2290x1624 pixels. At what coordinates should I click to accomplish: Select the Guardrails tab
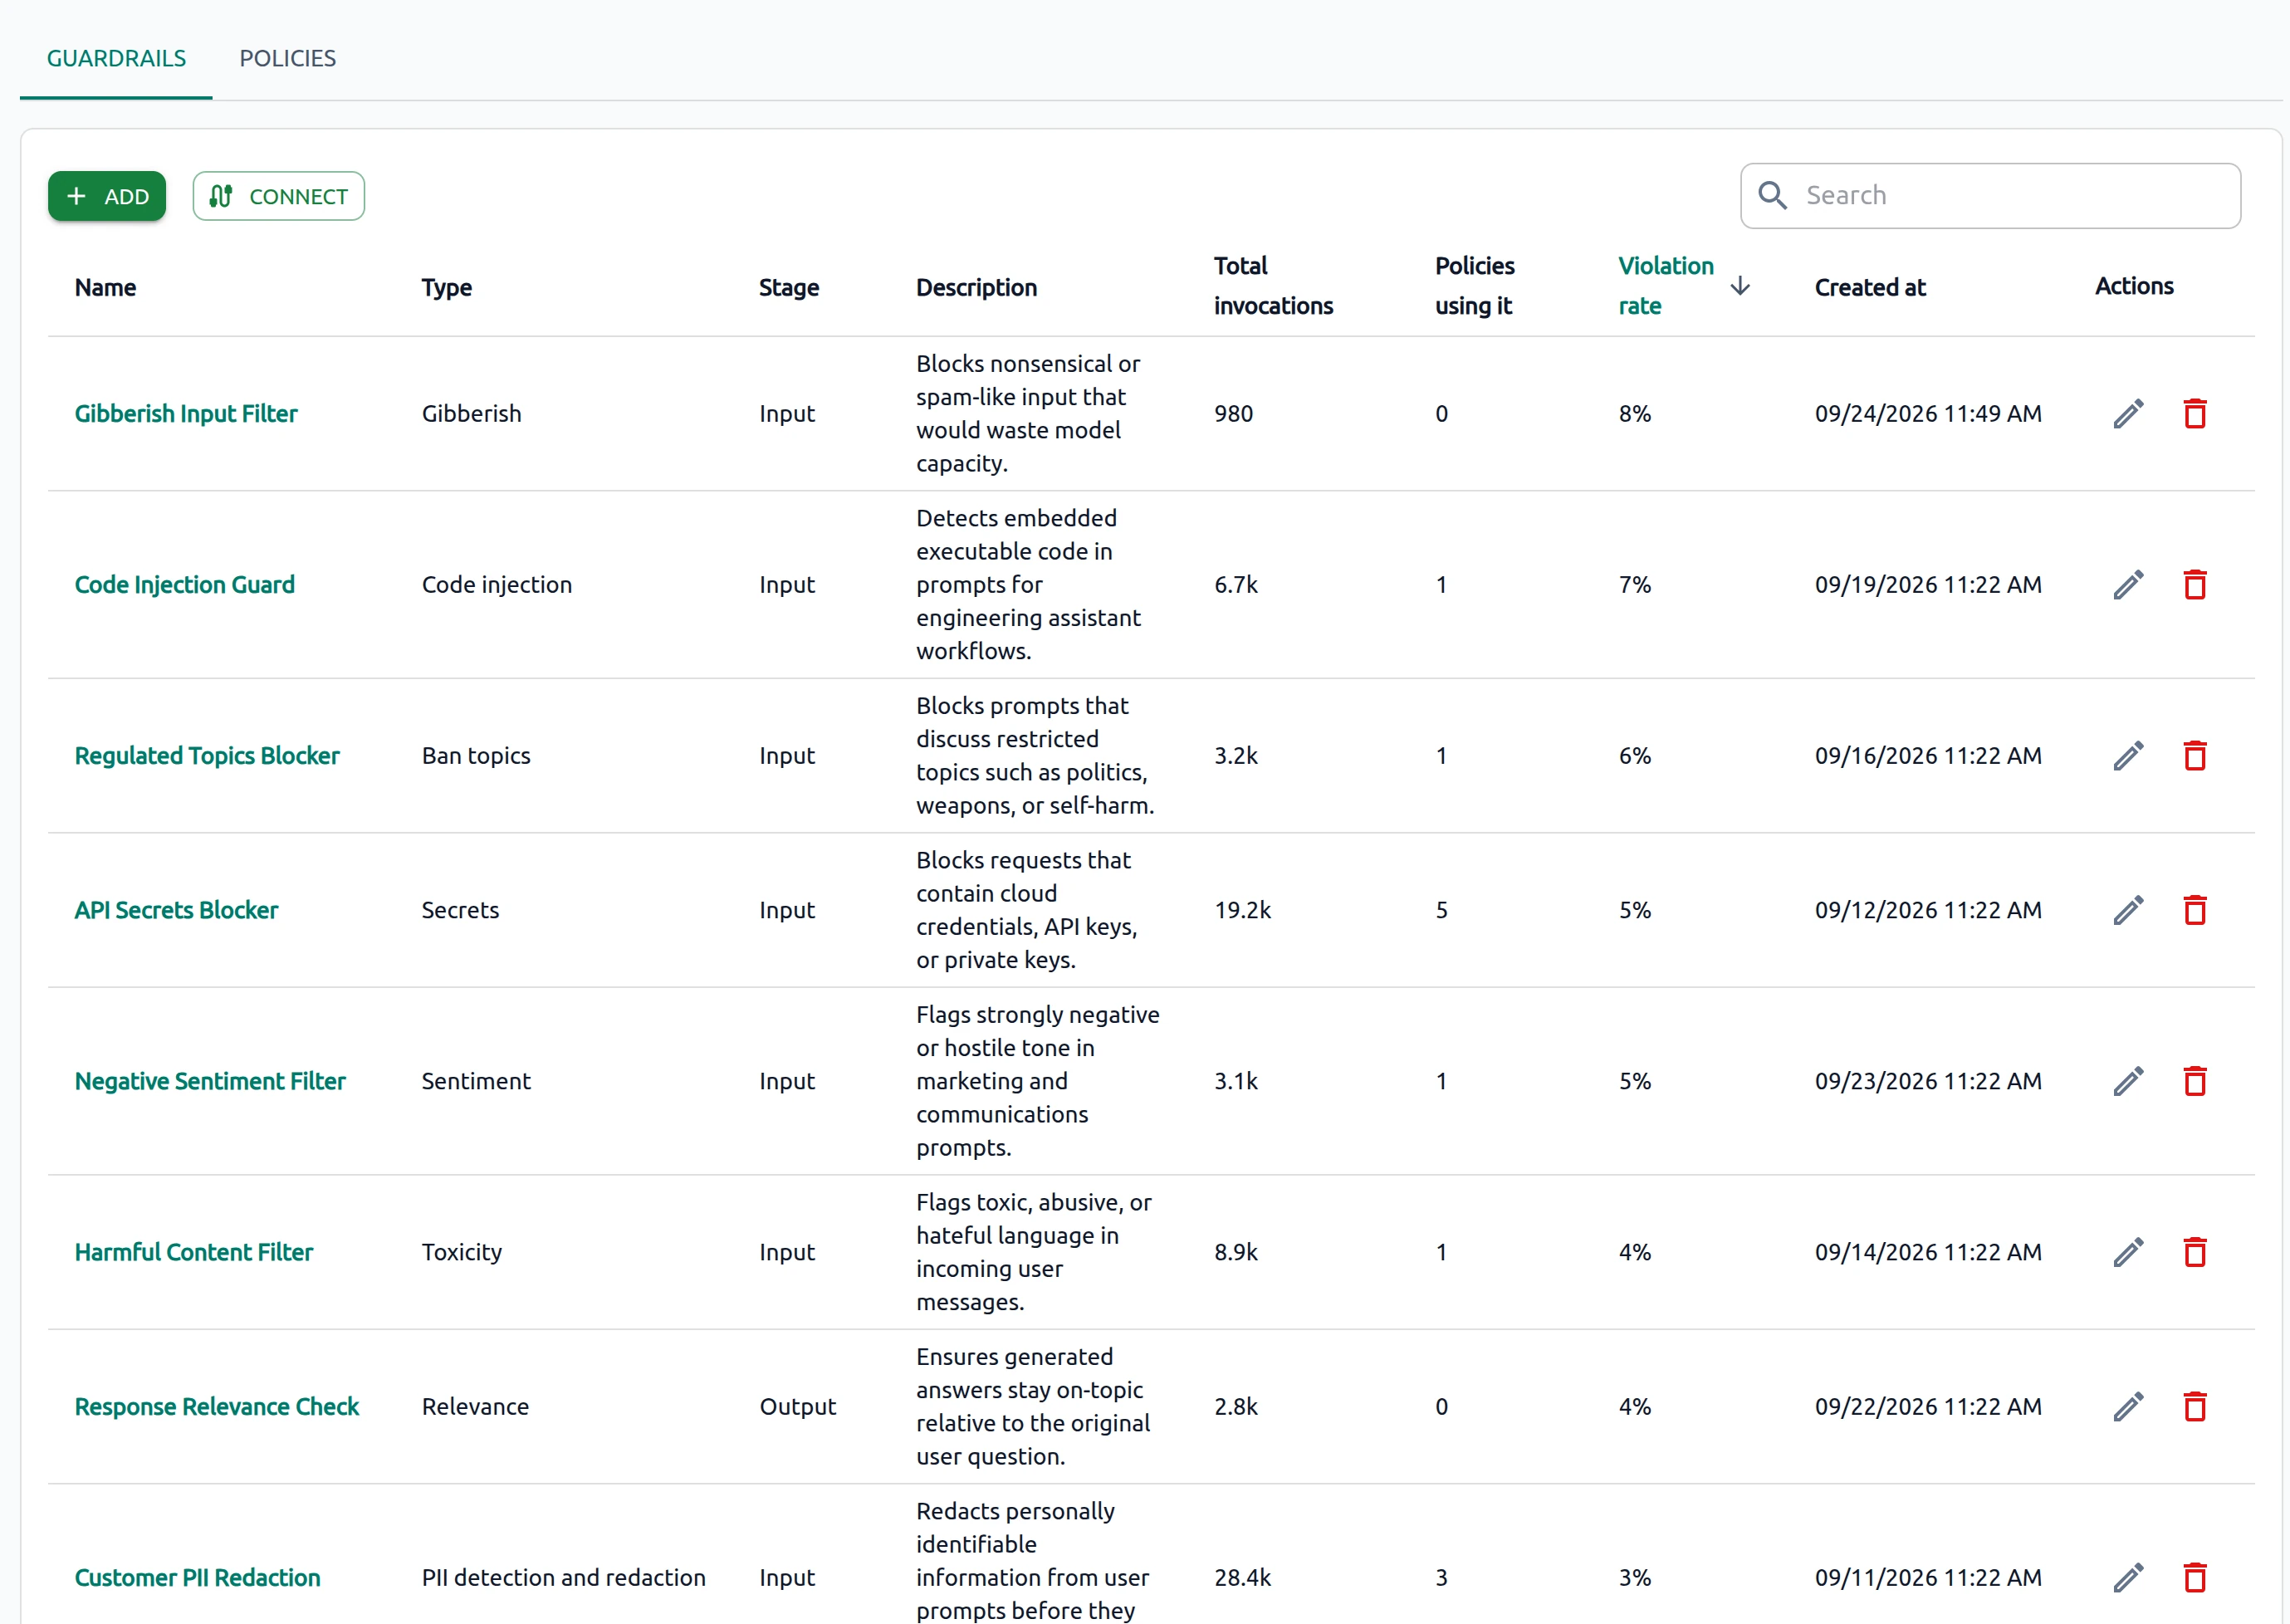coord(116,58)
